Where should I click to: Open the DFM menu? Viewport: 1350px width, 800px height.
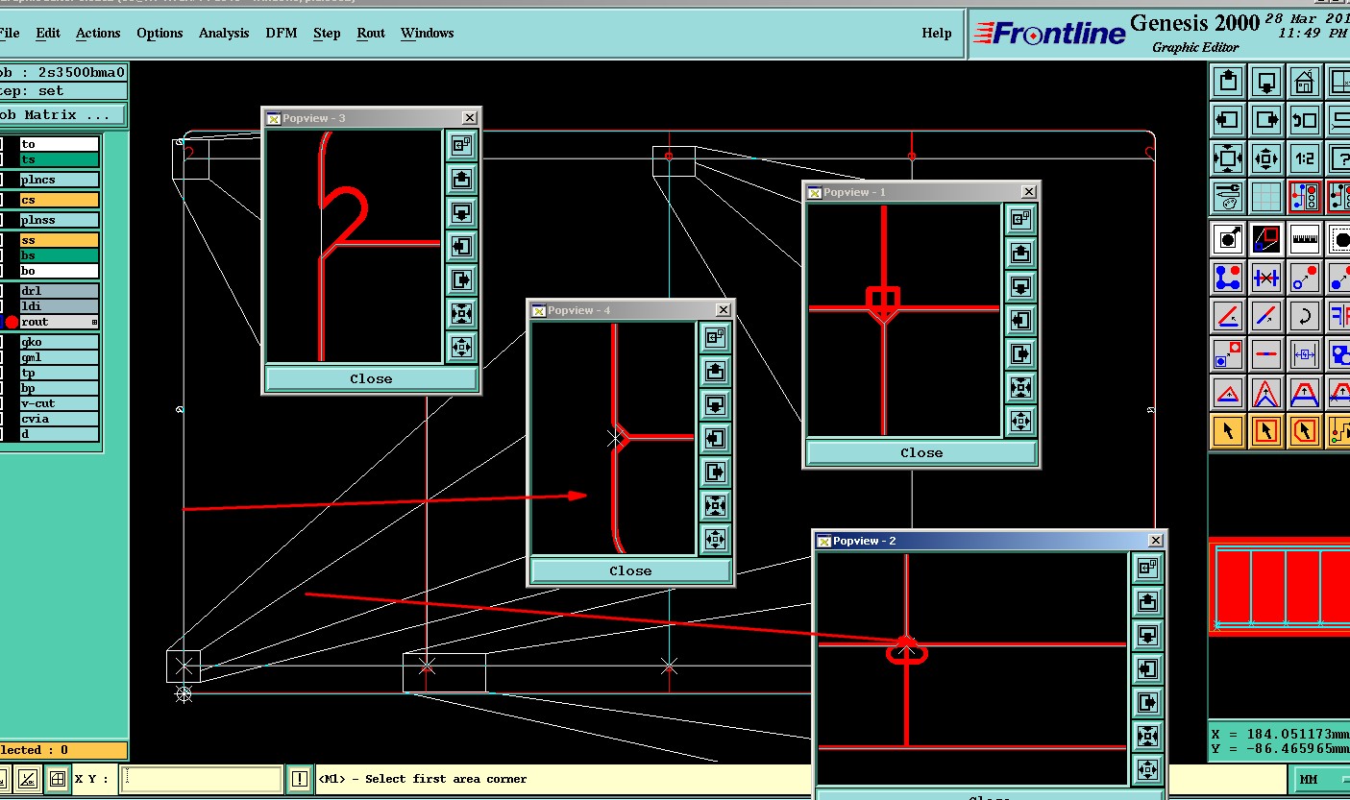282,33
